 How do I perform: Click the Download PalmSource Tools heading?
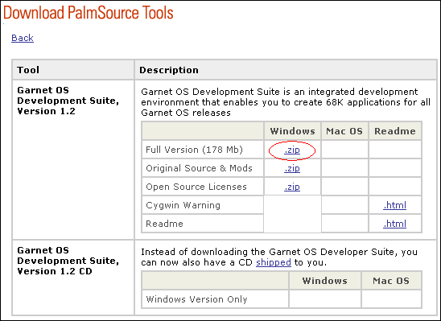tap(89, 13)
